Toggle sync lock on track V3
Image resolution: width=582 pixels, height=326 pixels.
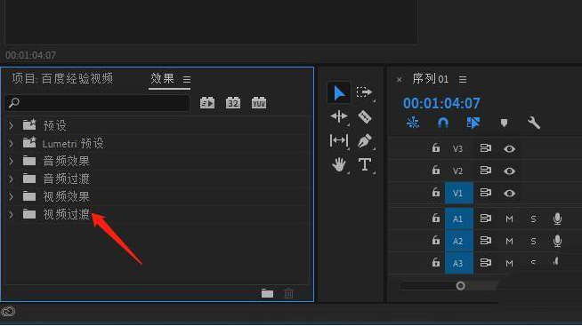point(485,148)
